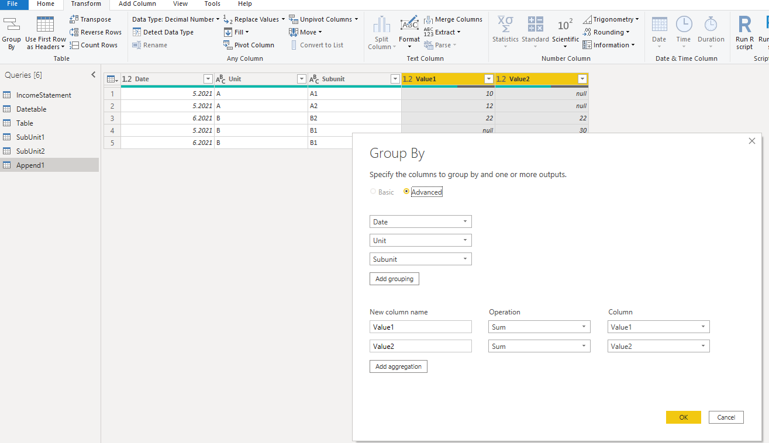769x443 pixels.
Task: Open the File menu tab
Action: 13,4
